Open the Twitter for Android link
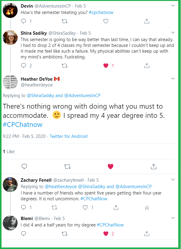The width and height of the screenshot is (181, 249). tap(68, 136)
